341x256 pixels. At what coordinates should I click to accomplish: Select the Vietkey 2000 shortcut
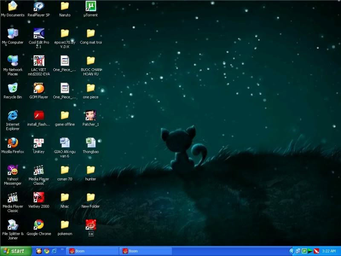(x=39, y=200)
